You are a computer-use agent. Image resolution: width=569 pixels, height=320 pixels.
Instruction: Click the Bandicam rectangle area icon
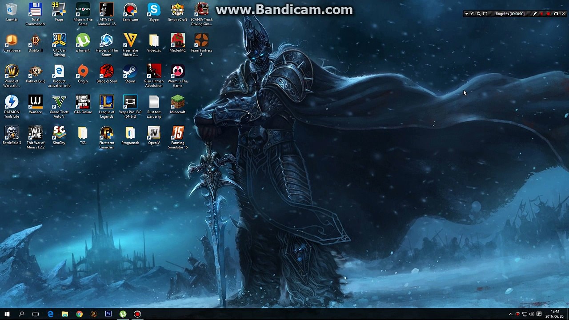pyautogui.click(x=485, y=14)
